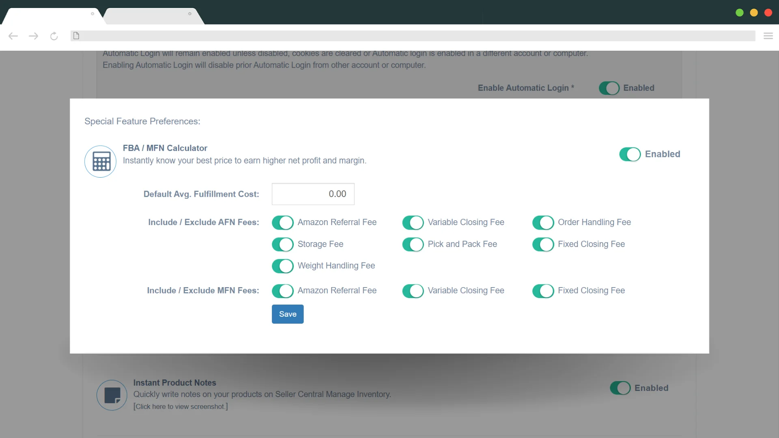The image size is (779, 438).
Task: Click the Default Avg. Fulfillment Cost input field
Action: [313, 194]
